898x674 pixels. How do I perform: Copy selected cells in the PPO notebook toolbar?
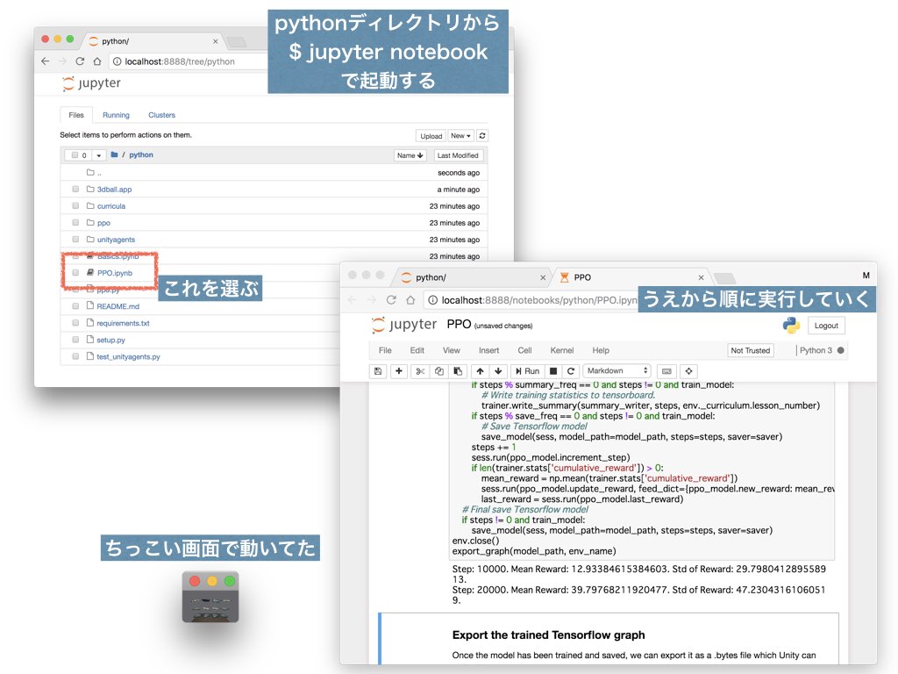[x=438, y=371]
